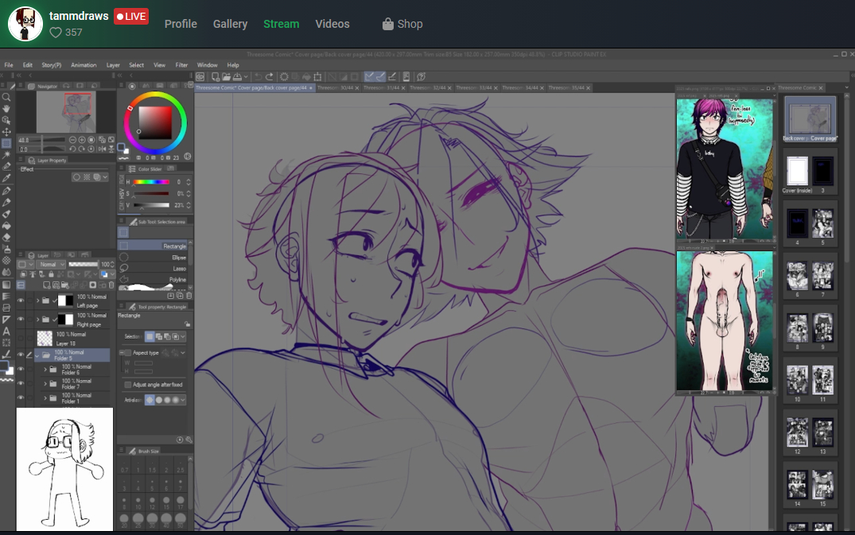Viewport: 855px width, 535px height.
Task: Select the Eraser tool
Action: click(x=6, y=237)
